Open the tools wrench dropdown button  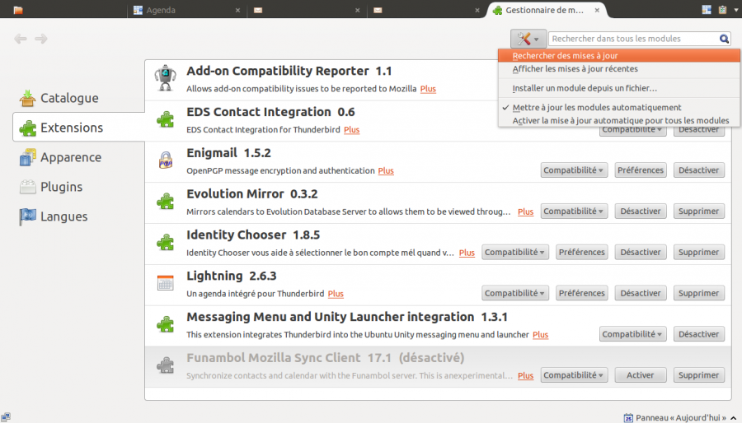tap(528, 39)
